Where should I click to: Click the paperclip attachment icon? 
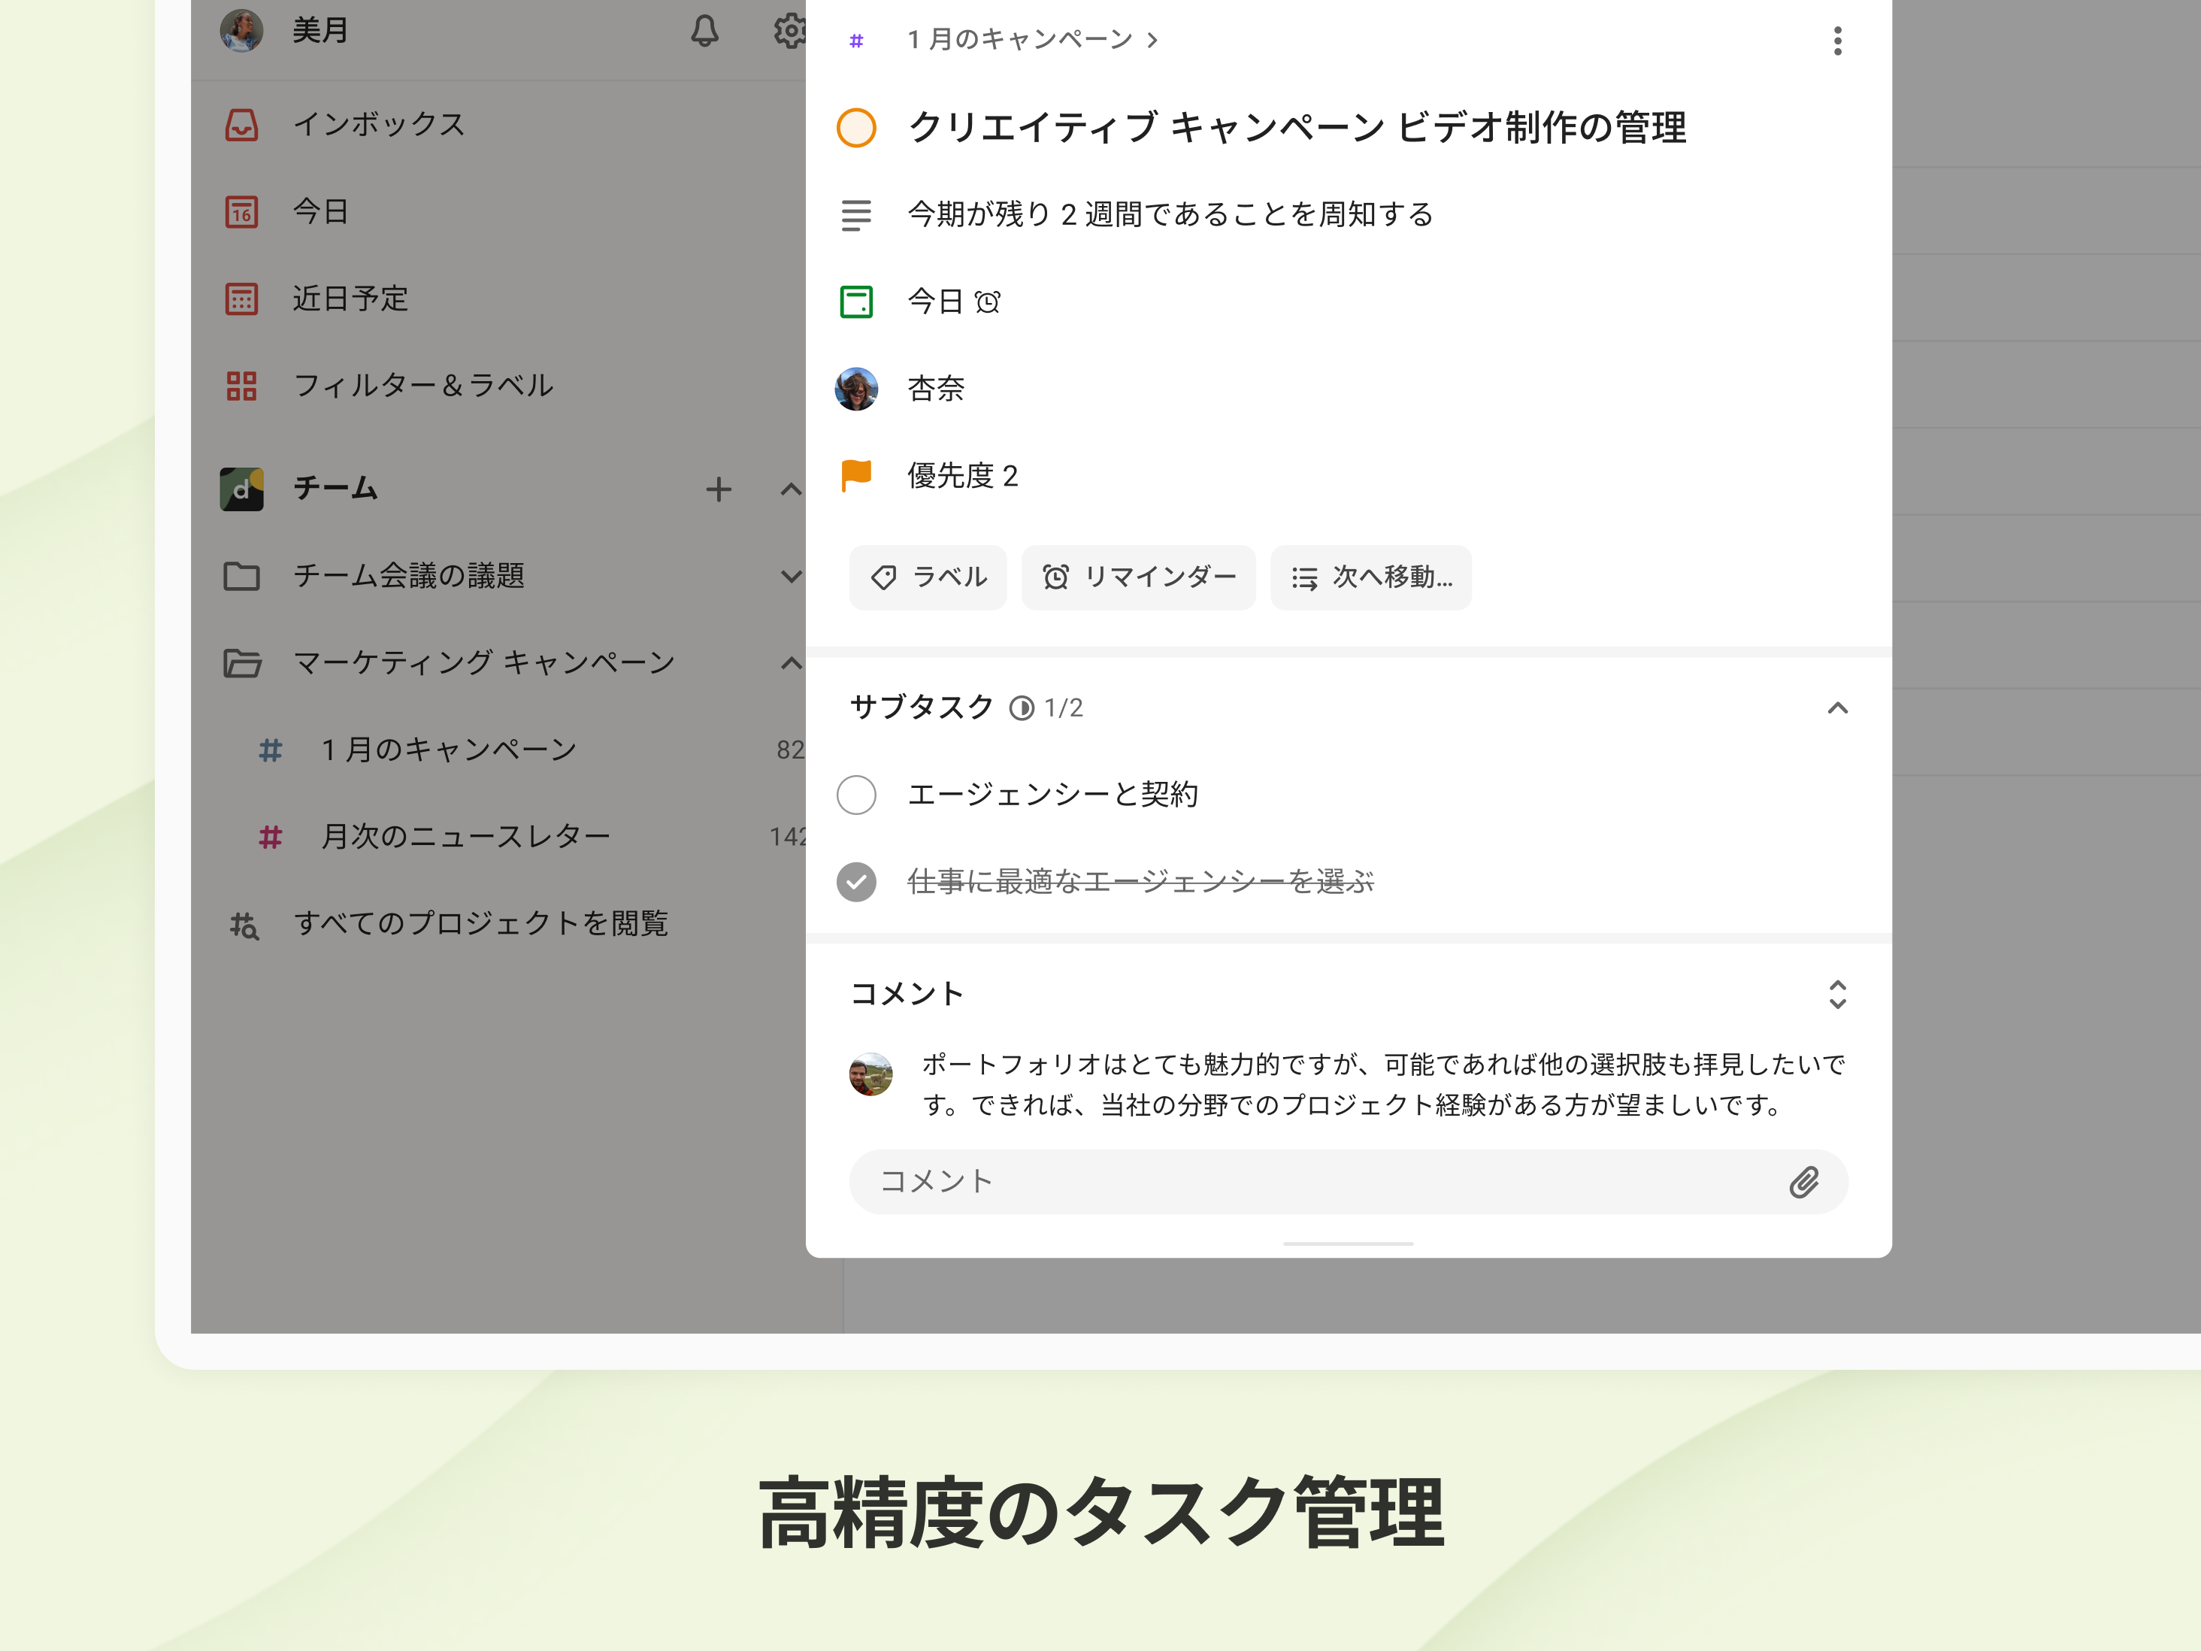pos(1803,1181)
